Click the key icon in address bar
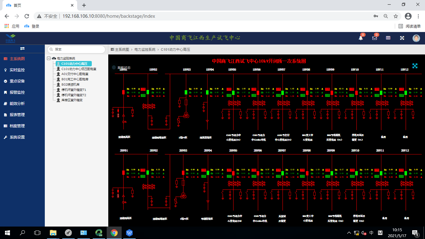 point(376,16)
